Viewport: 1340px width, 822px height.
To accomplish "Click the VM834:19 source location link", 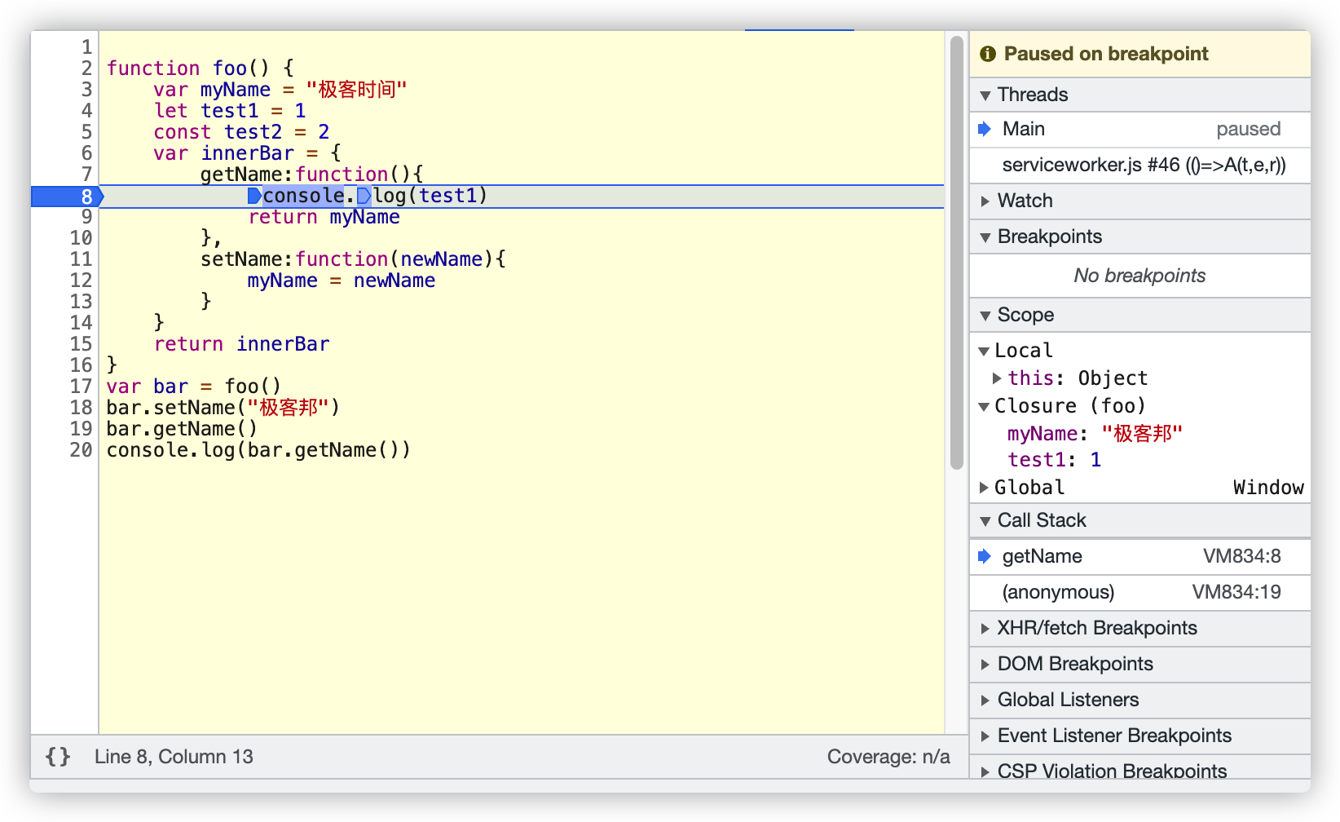I will pos(1236,592).
